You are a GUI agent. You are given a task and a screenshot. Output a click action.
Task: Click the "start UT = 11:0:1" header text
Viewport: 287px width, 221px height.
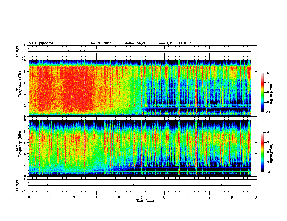(175, 43)
